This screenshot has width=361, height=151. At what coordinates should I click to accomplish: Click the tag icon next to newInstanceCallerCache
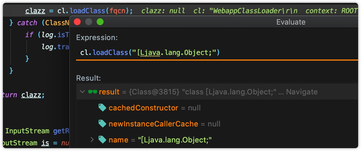[102, 124]
